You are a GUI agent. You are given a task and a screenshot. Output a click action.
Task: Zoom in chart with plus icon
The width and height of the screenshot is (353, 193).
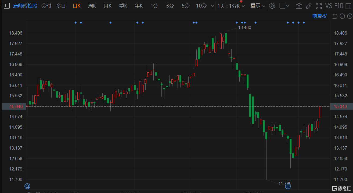pos(349,16)
